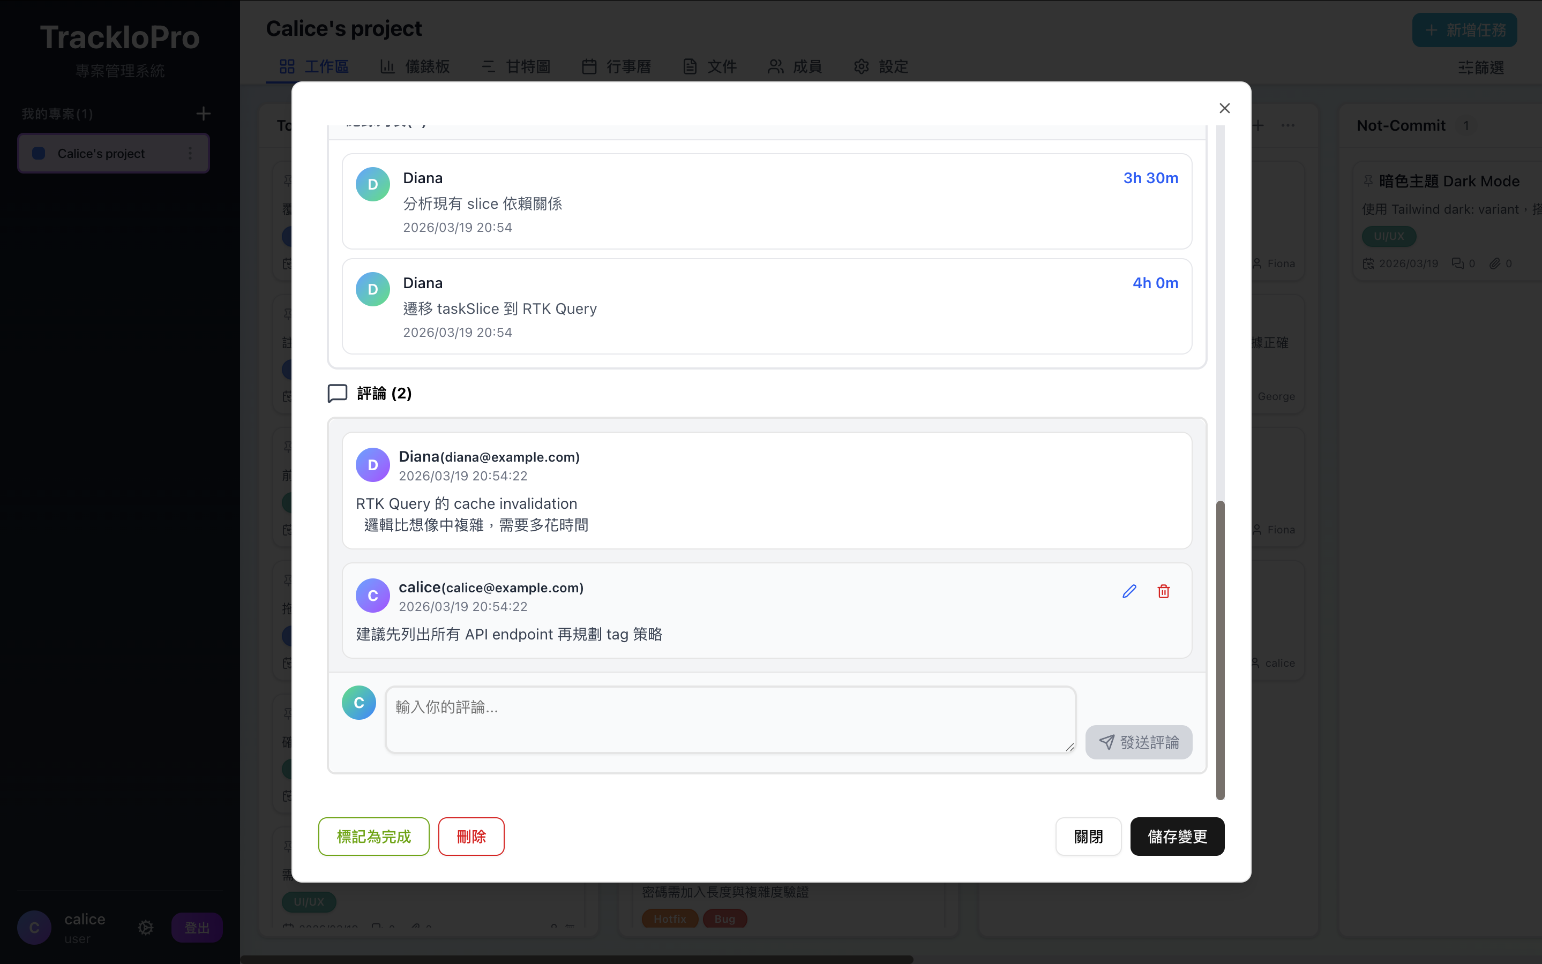
Task: Edit calice's comment with pencil icon
Action: click(1129, 591)
